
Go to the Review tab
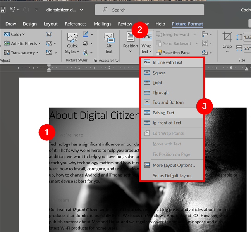coord(125,24)
